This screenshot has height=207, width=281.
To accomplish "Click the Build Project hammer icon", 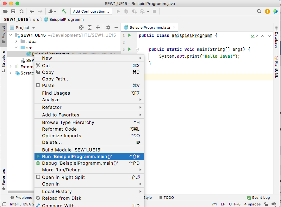I will pyautogui.click(x=64, y=11).
